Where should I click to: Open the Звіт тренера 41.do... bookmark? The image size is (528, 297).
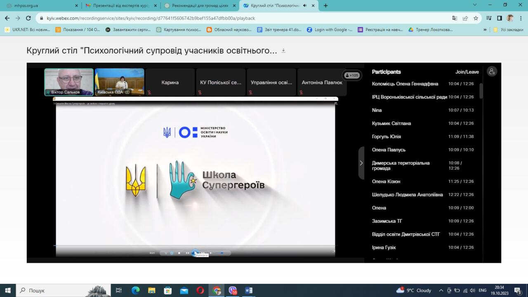pyautogui.click(x=280, y=30)
